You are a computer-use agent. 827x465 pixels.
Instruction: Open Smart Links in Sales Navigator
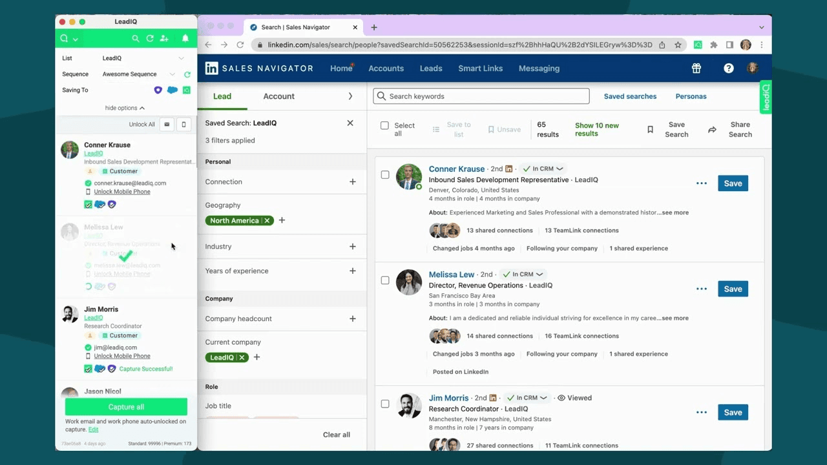[481, 68]
